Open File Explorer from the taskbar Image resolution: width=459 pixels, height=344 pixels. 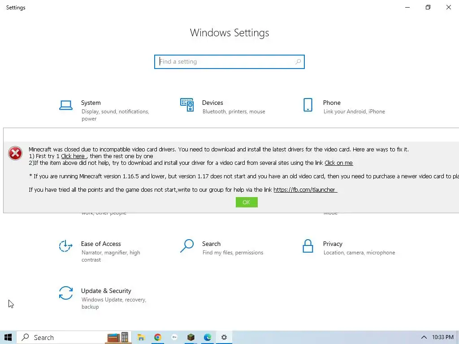point(141,337)
